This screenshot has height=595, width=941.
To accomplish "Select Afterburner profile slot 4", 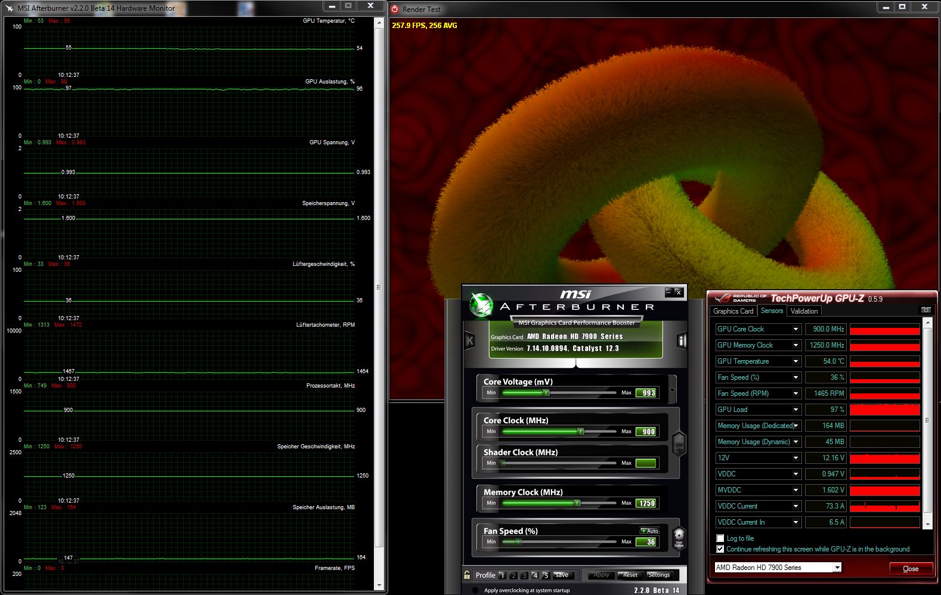I will pyautogui.click(x=534, y=575).
